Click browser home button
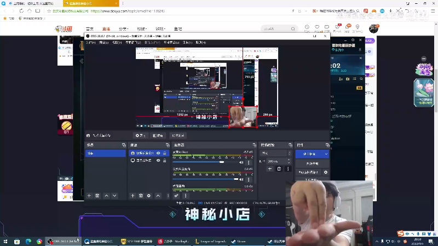The height and width of the screenshot is (246, 438). click(30, 11)
